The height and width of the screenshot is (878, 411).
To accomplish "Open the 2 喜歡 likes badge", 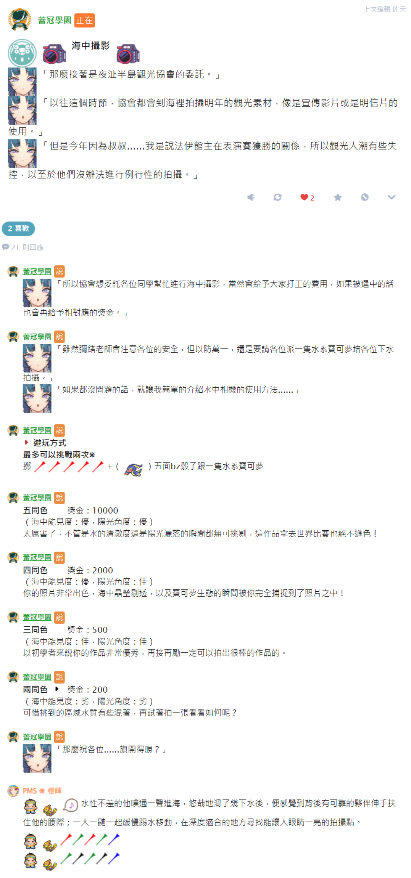I will pos(18,228).
